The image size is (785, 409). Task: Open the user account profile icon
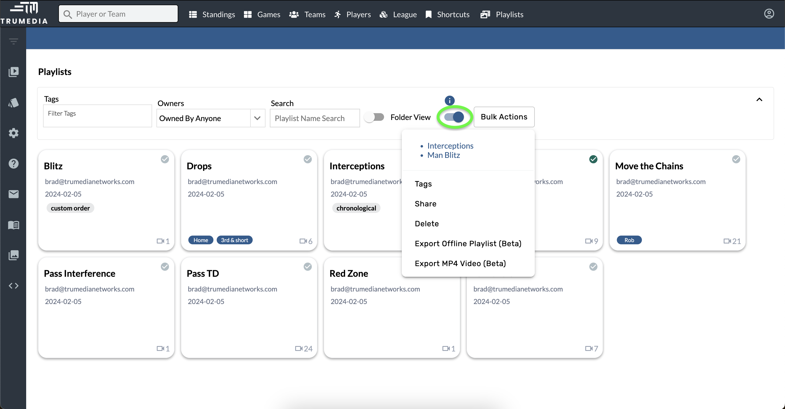coord(769,14)
